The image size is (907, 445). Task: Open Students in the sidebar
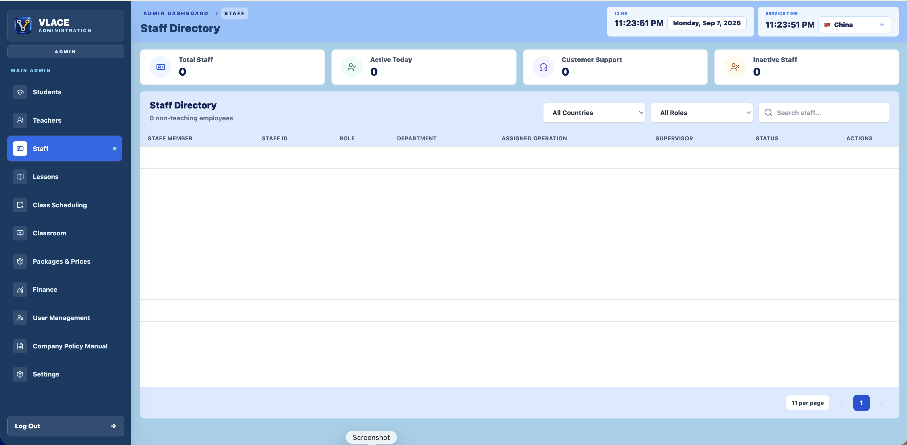(65, 92)
